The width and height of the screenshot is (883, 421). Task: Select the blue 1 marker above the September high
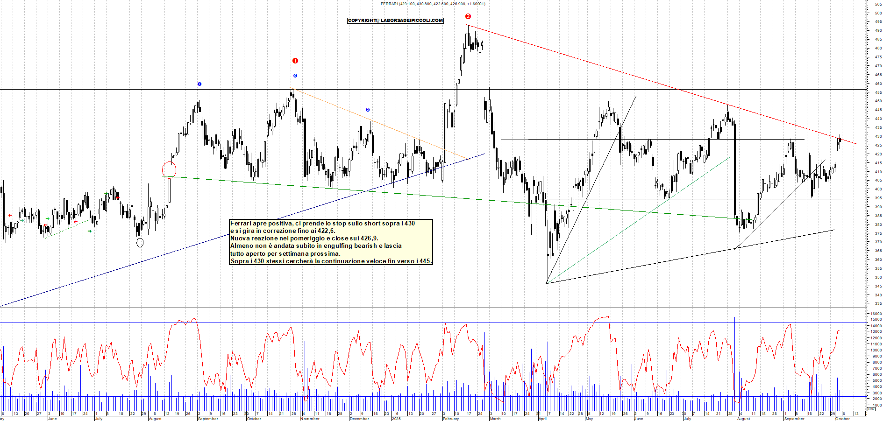pyautogui.click(x=199, y=84)
